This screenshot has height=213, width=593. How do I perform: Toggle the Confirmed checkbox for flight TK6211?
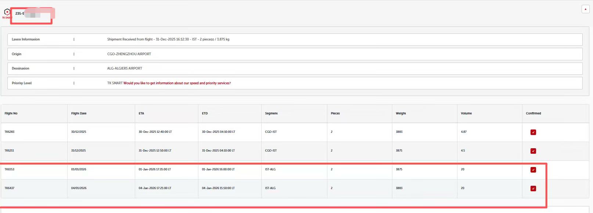[533, 151]
